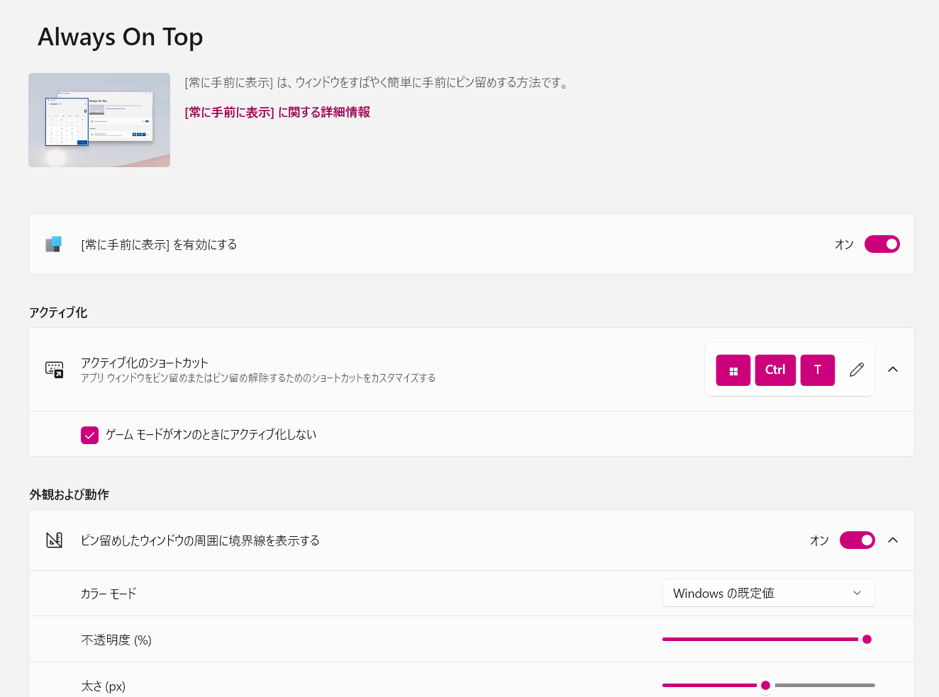Click the T key in the shortcut
939x697 pixels.
tap(818, 370)
